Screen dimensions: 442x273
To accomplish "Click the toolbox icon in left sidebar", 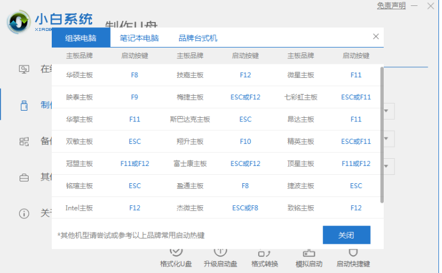I will 24,177.
